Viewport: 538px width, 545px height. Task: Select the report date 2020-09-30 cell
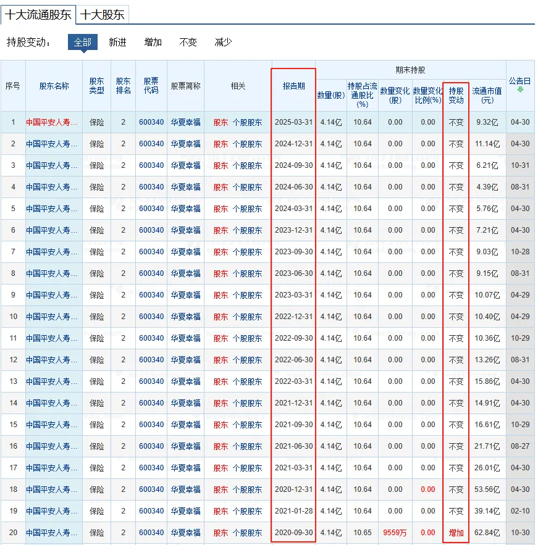tap(294, 533)
